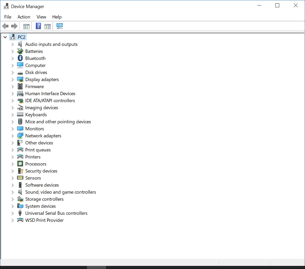Select Mice and other pointing devices
This screenshot has width=305, height=269.
point(58,122)
